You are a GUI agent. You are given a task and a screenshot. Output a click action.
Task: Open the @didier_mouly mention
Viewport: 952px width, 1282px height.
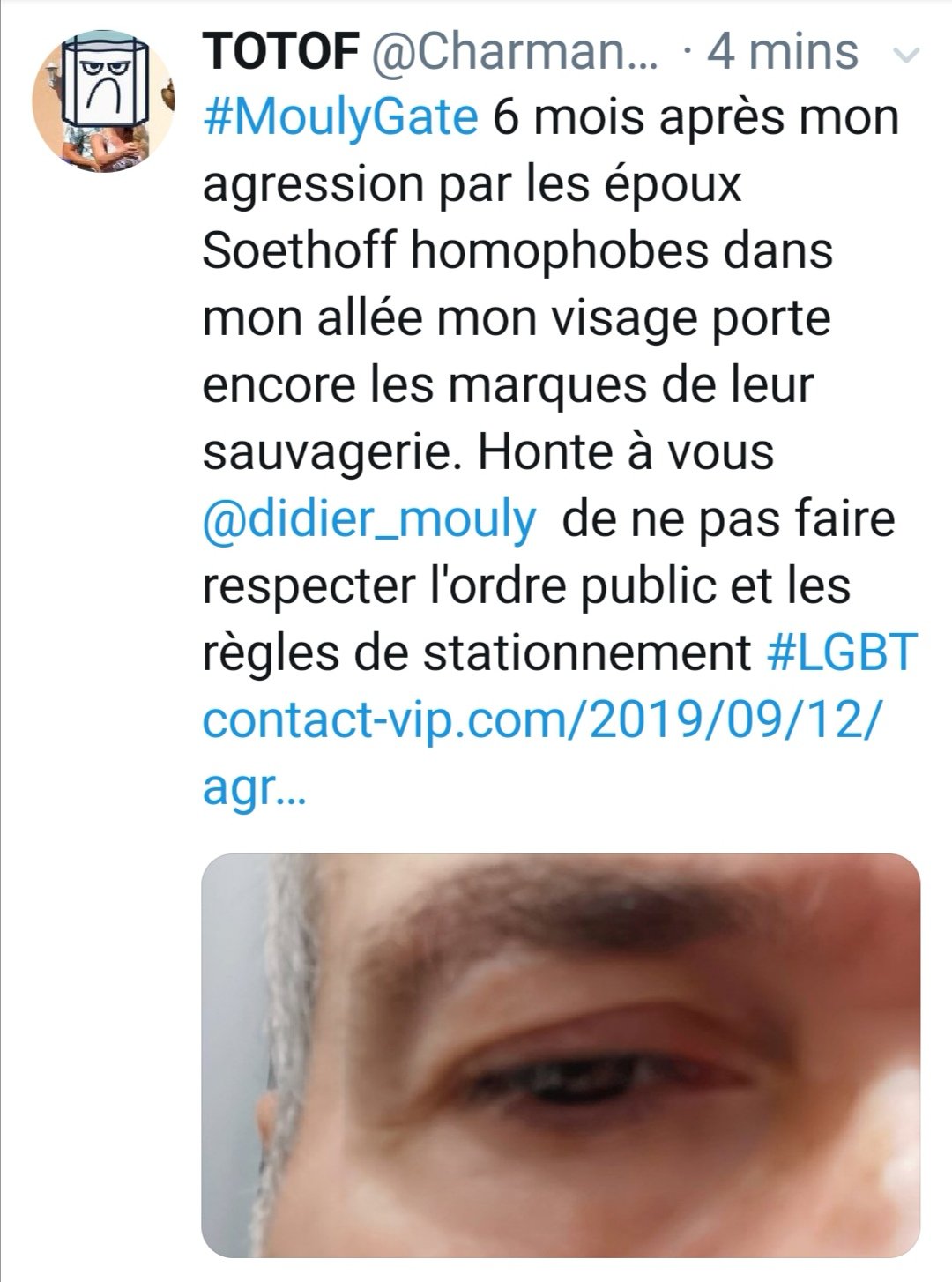(368, 520)
